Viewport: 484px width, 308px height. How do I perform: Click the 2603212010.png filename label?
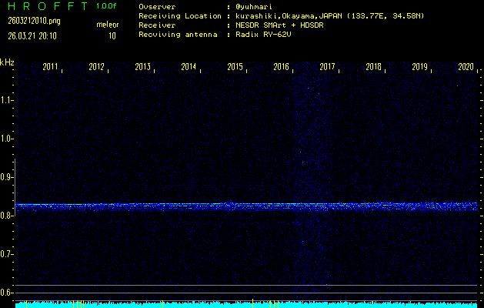(x=33, y=21)
